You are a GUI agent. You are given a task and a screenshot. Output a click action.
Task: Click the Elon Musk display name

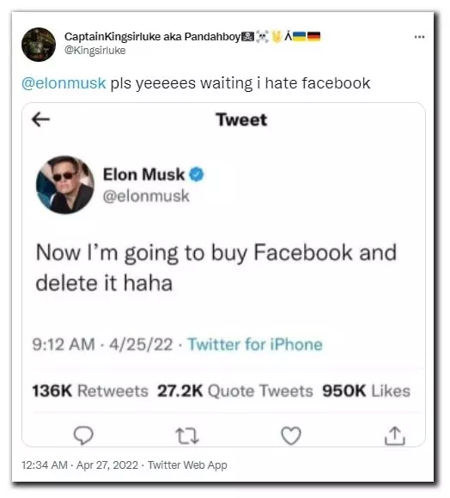coord(143,174)
